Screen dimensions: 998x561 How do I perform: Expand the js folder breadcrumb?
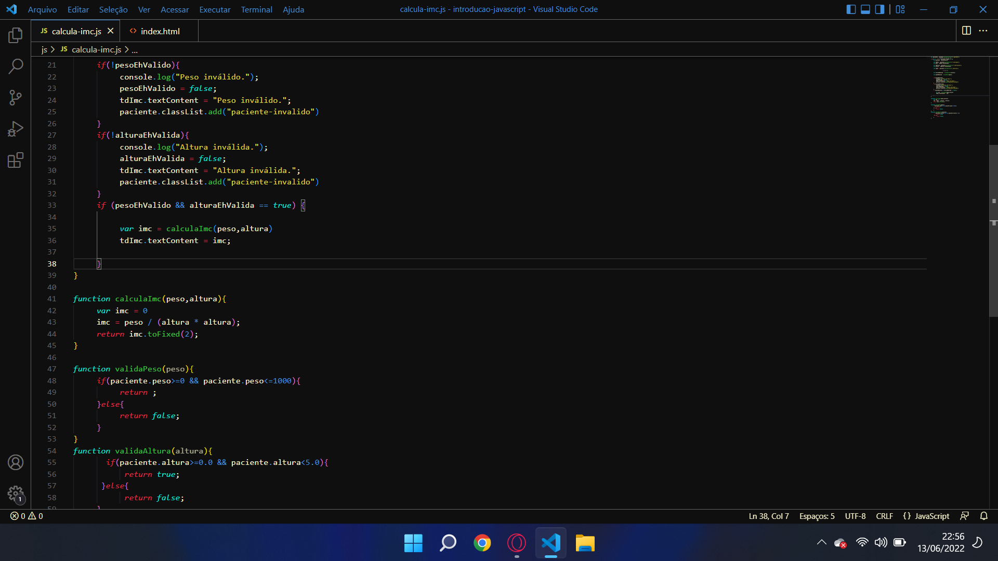coord(44,49)
